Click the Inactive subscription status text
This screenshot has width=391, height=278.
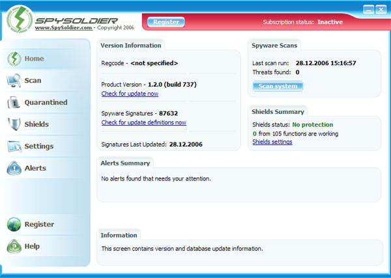330,22
